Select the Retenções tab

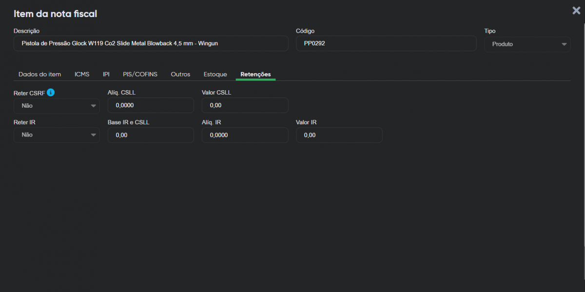[x=255, y=74]
